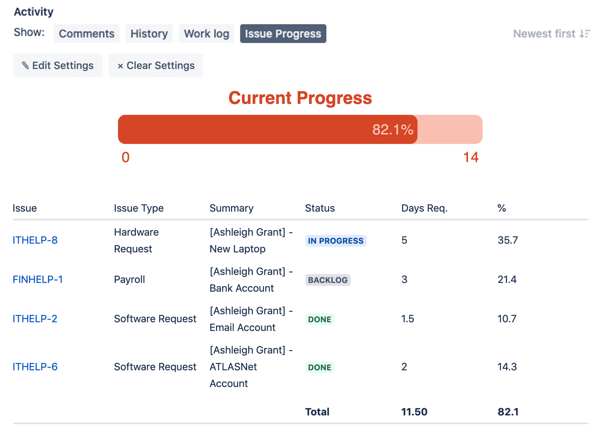Viewport: 605px width, 437px height.
Task: Show the Work log entries
Action: (206, 34)
